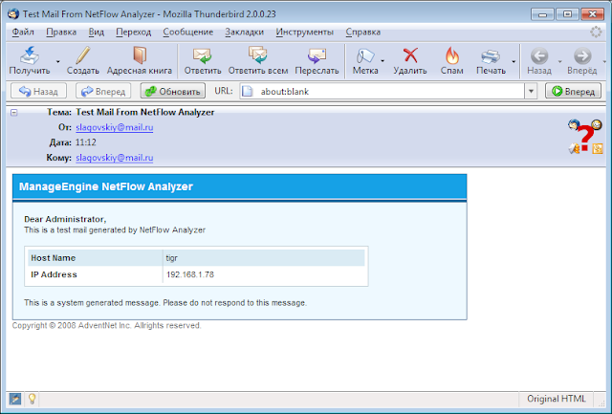
Task: Expand the Метка dropdown arrow
Action: coord(382,61)
